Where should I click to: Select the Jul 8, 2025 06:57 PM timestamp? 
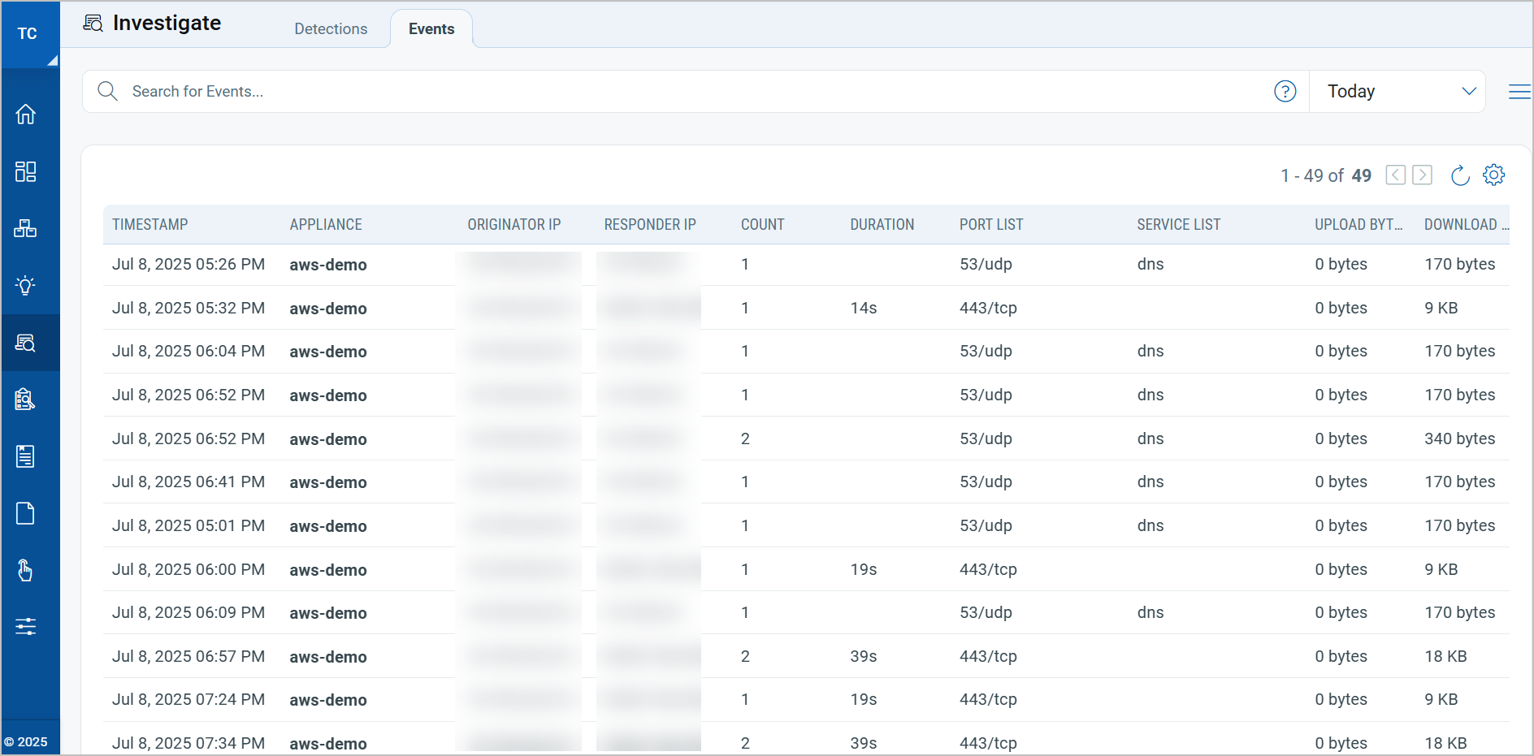(x=188, y=656)
